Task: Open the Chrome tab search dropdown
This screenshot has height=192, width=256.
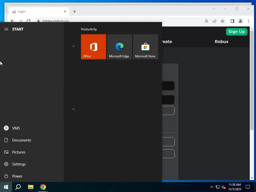Action: pyautogui.click(x=214, y=9)
